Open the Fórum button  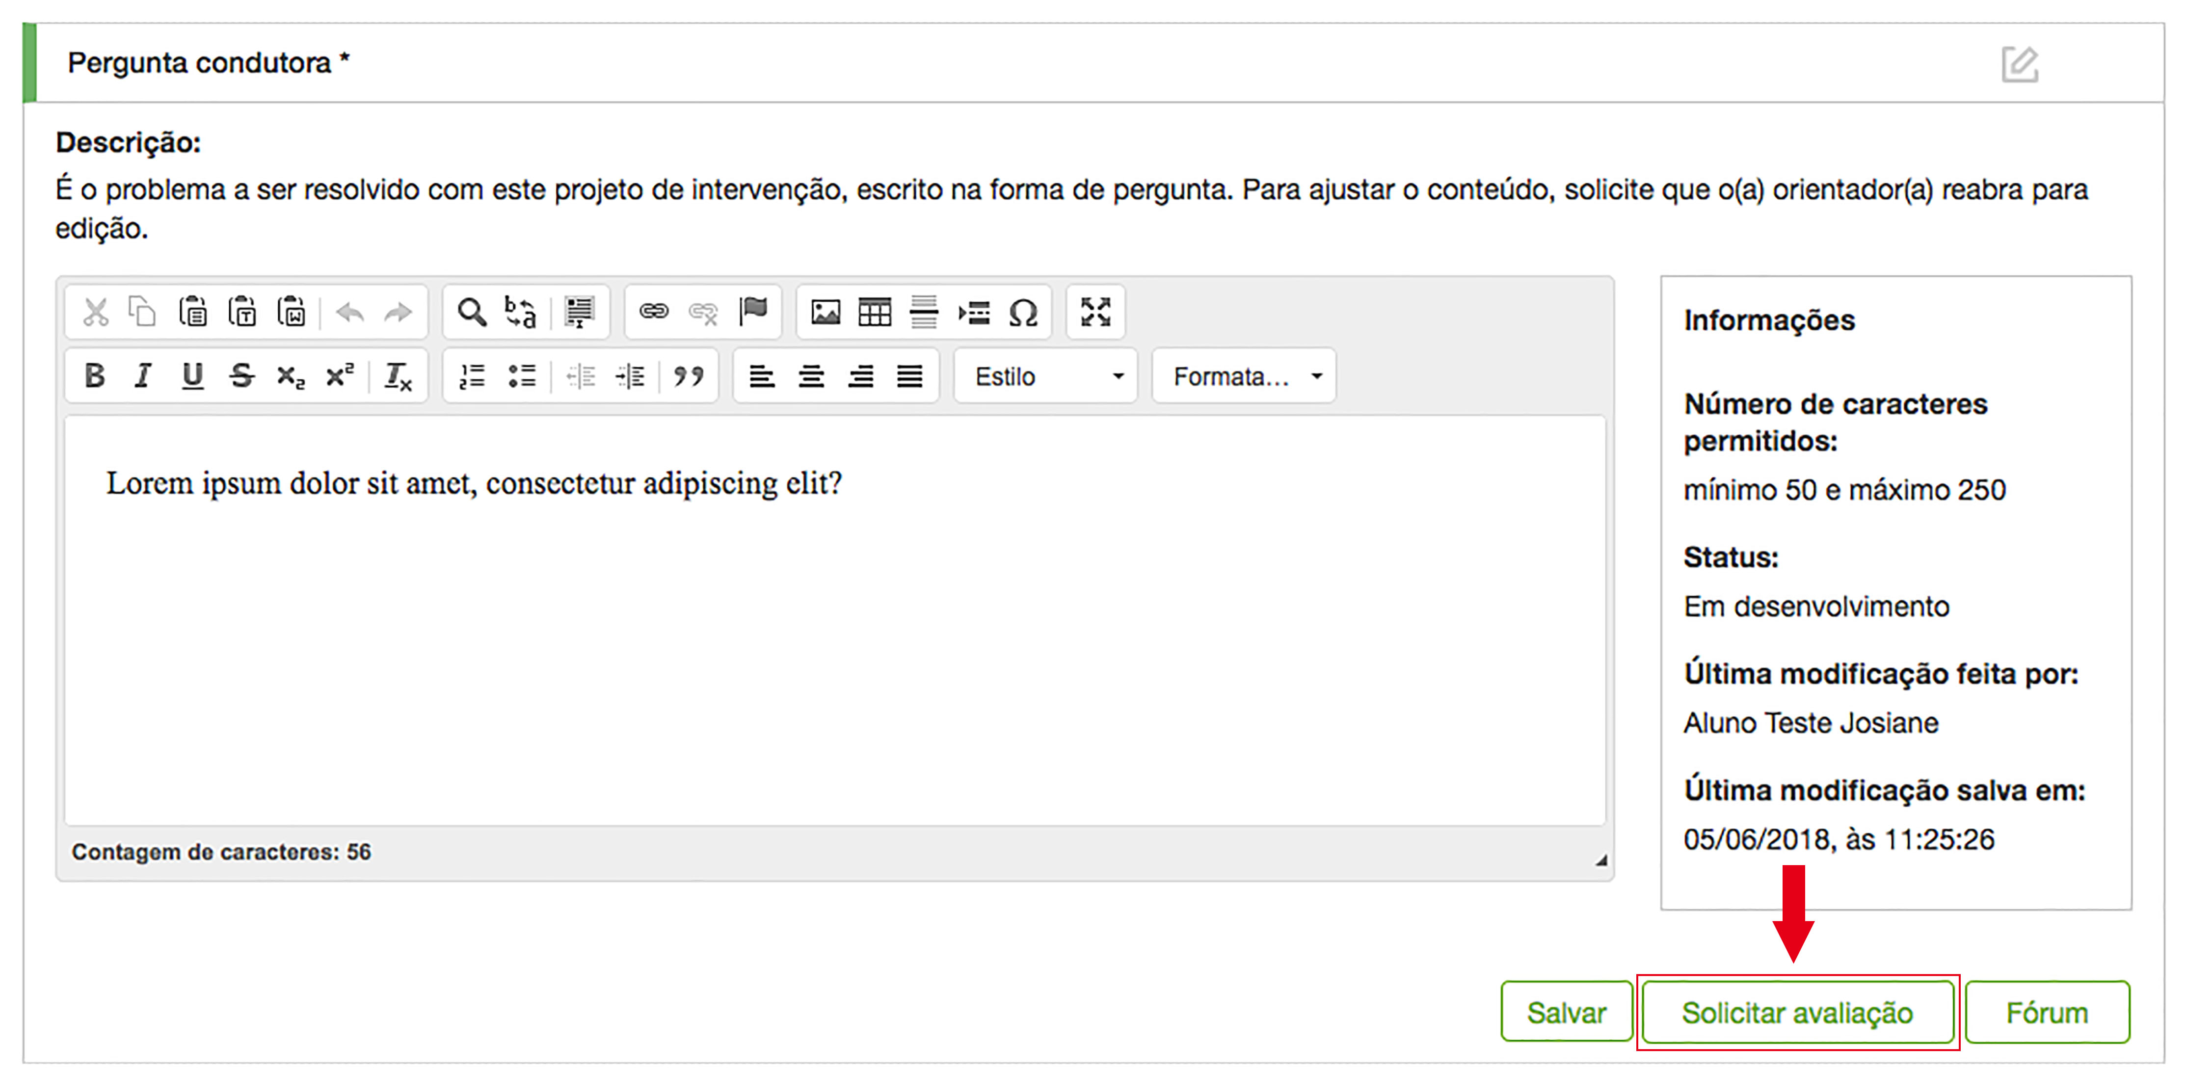pyautogui.click(x=2046, y=1012)
